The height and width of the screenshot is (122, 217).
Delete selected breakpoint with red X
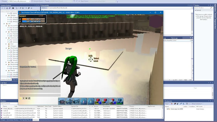tap(172, 104)
